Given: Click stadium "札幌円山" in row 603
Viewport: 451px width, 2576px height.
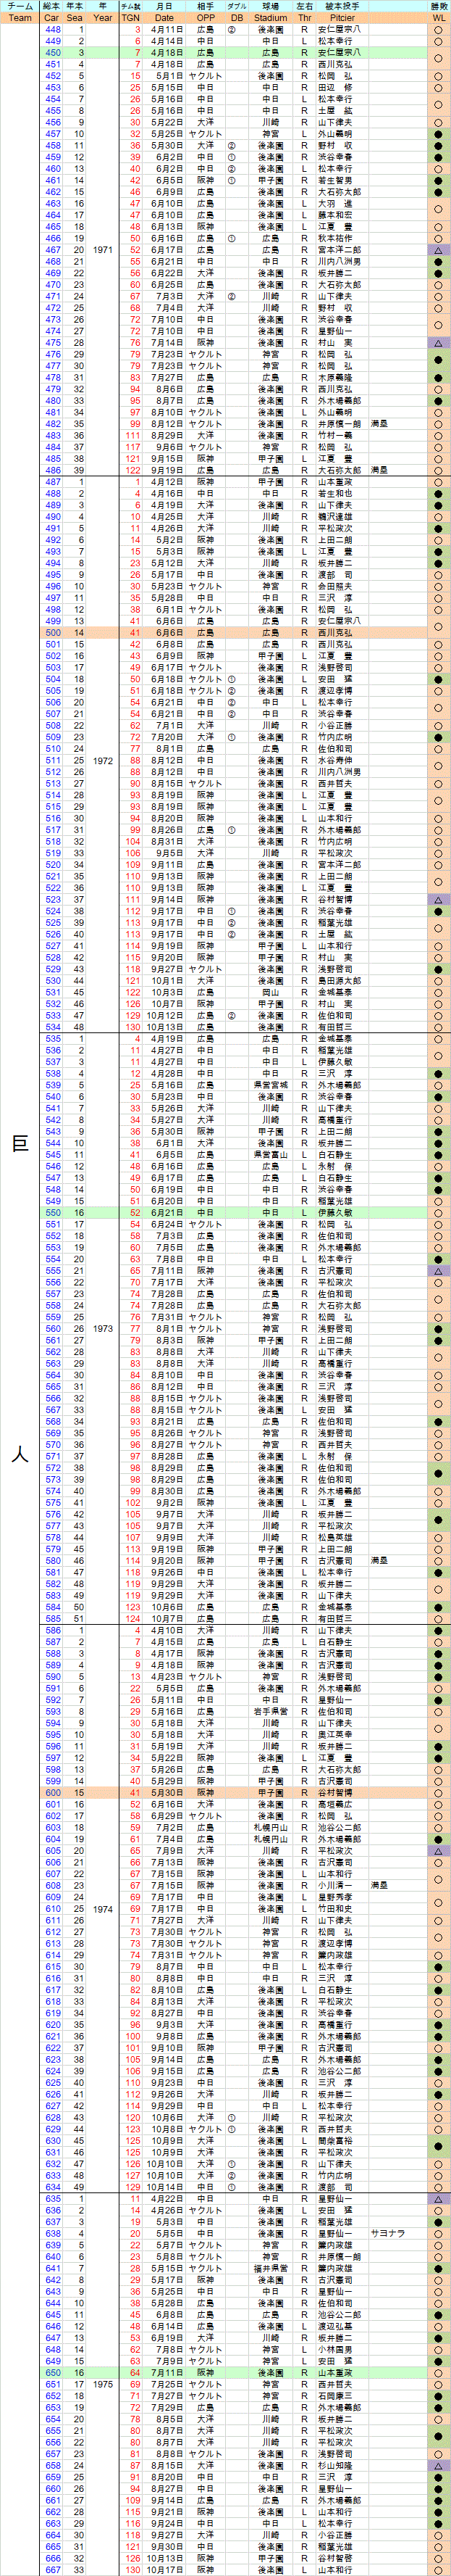Looking at the screenshot, I should (x=271, y=1827).
